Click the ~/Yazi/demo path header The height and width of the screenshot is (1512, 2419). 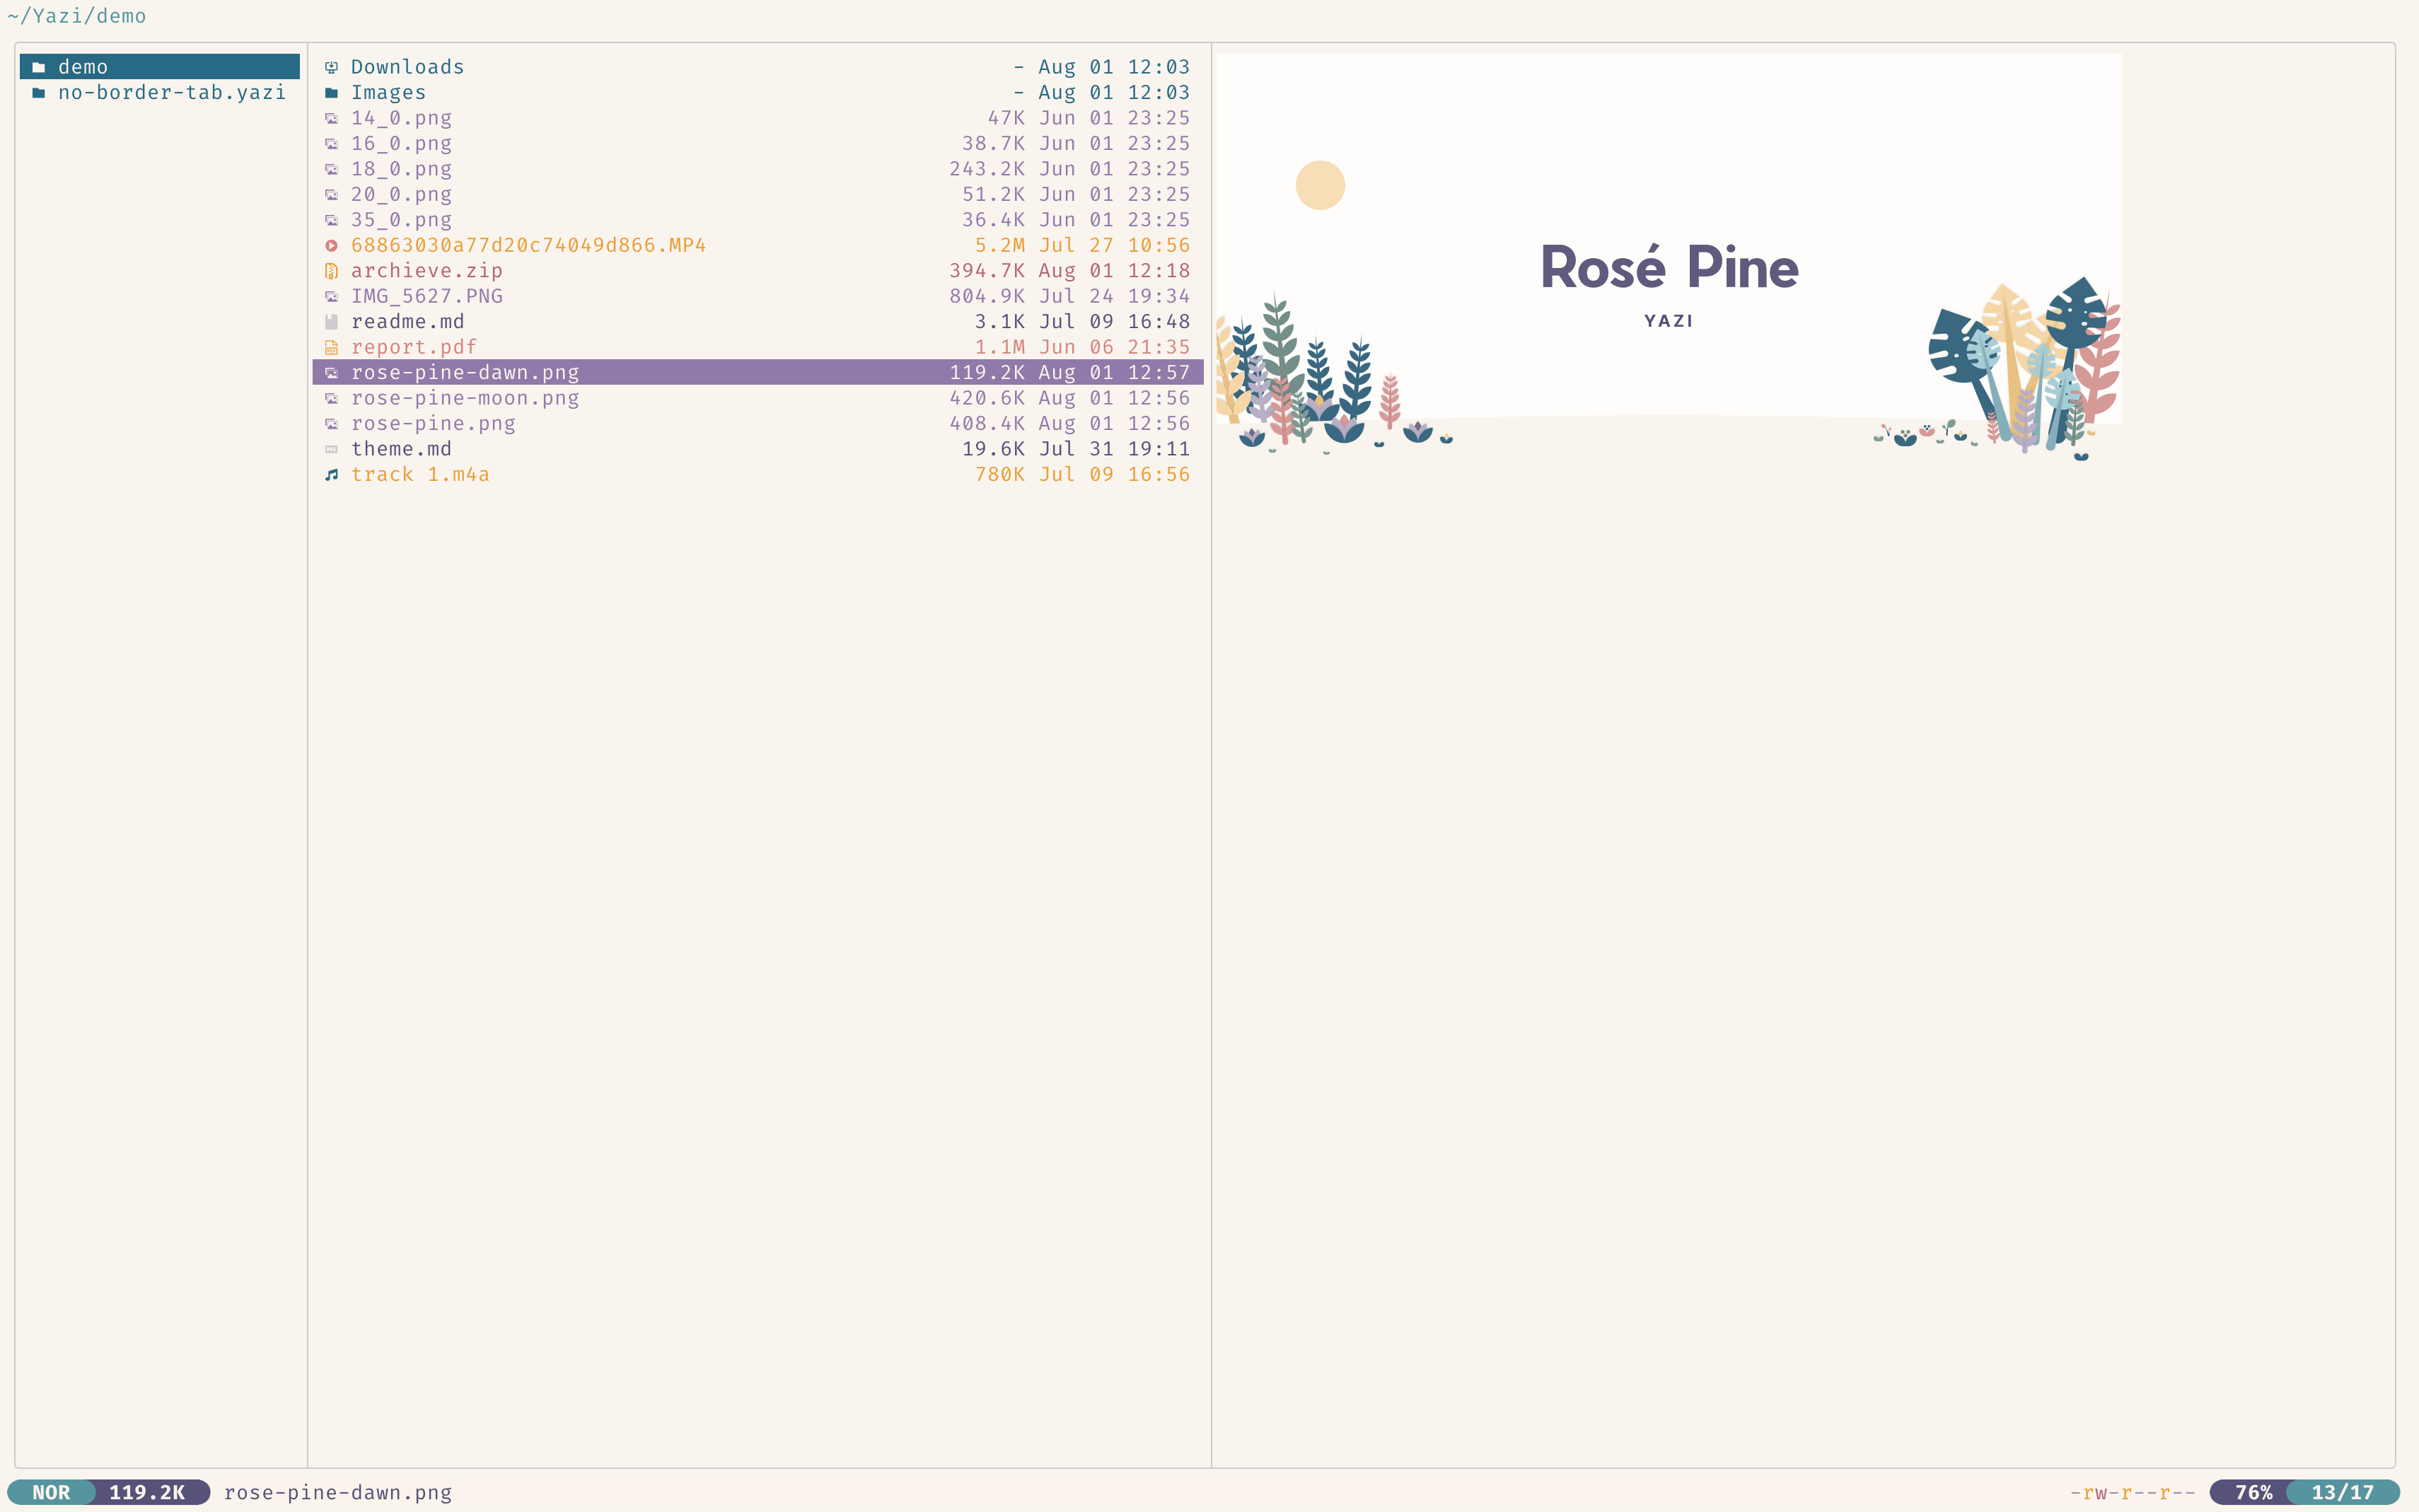click(77, 16)
